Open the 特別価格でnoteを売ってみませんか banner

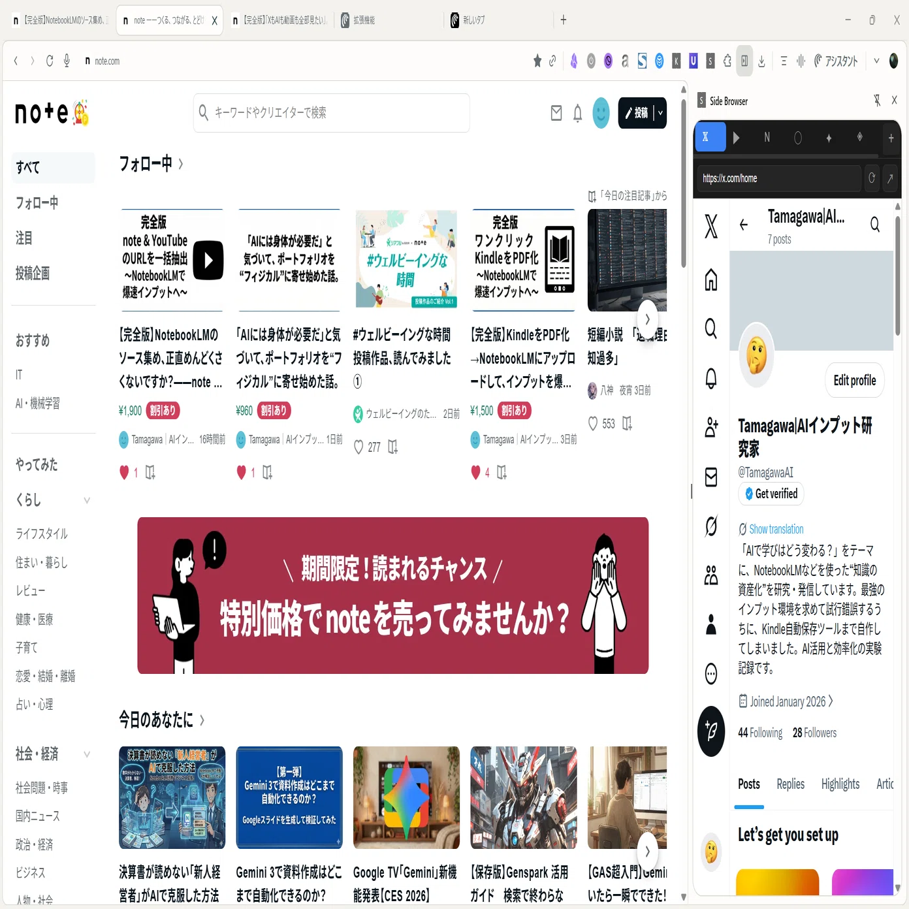point(392,596)
